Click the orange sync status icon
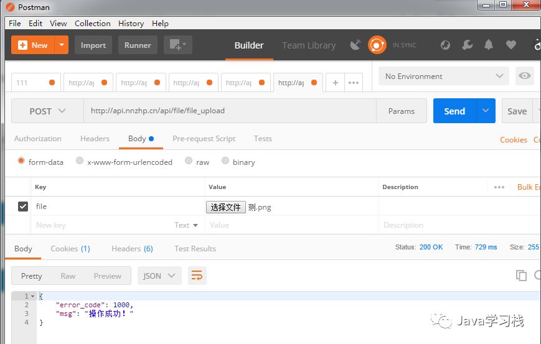Viewport: 541px width, 344px height. coord(377,45)
